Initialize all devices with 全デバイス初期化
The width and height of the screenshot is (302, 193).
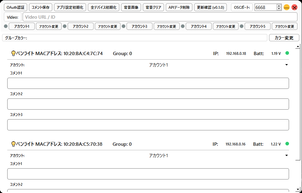pyautogui.click(x=104, y=8)
